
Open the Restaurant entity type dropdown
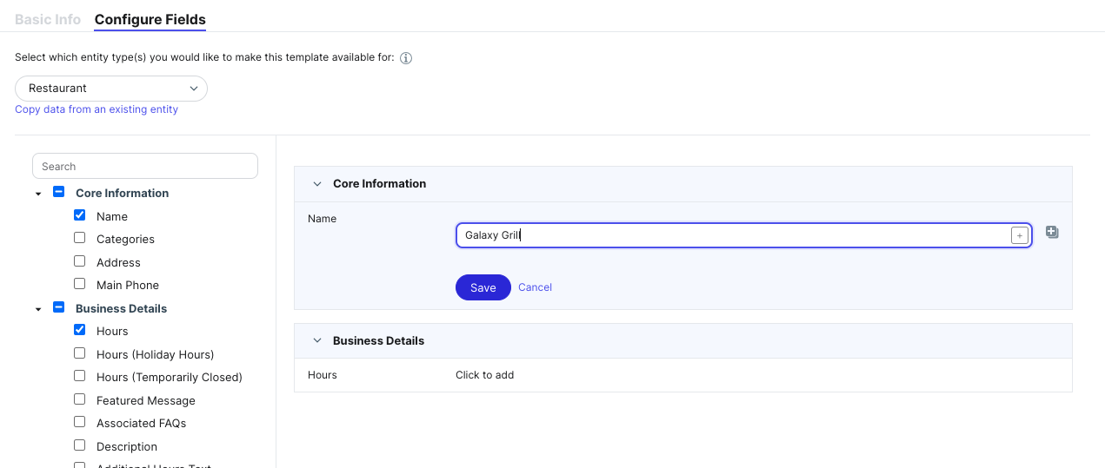[x=111, y=89]
